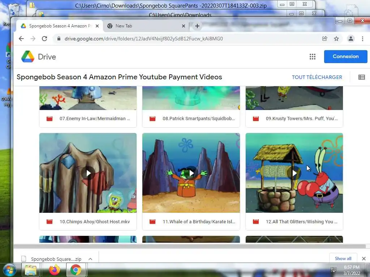
Task: Expand the download item options chevron
Action: [90, 259]
